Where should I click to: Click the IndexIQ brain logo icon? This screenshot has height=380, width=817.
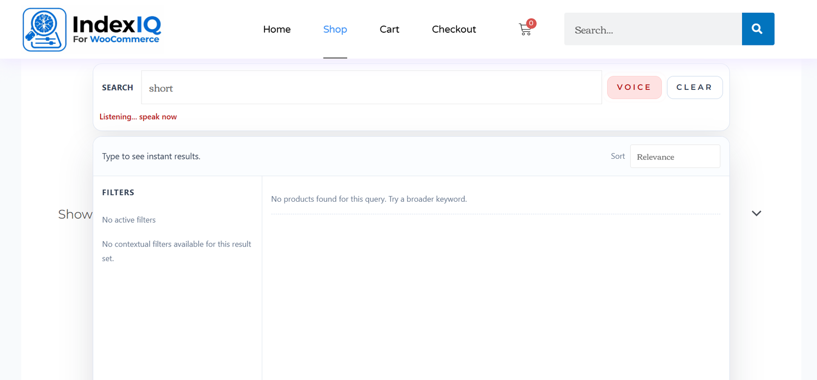coord(44,30)
